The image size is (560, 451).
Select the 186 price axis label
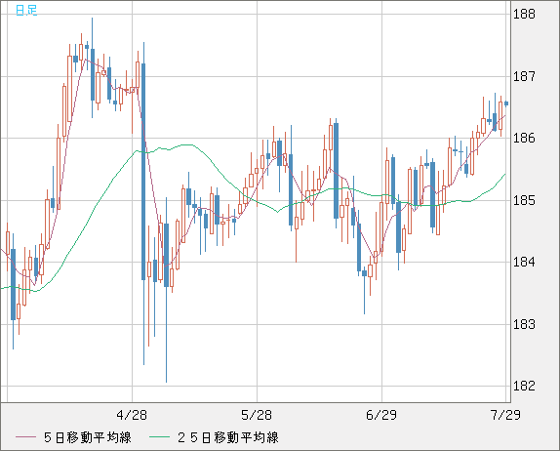click(524, 139)
